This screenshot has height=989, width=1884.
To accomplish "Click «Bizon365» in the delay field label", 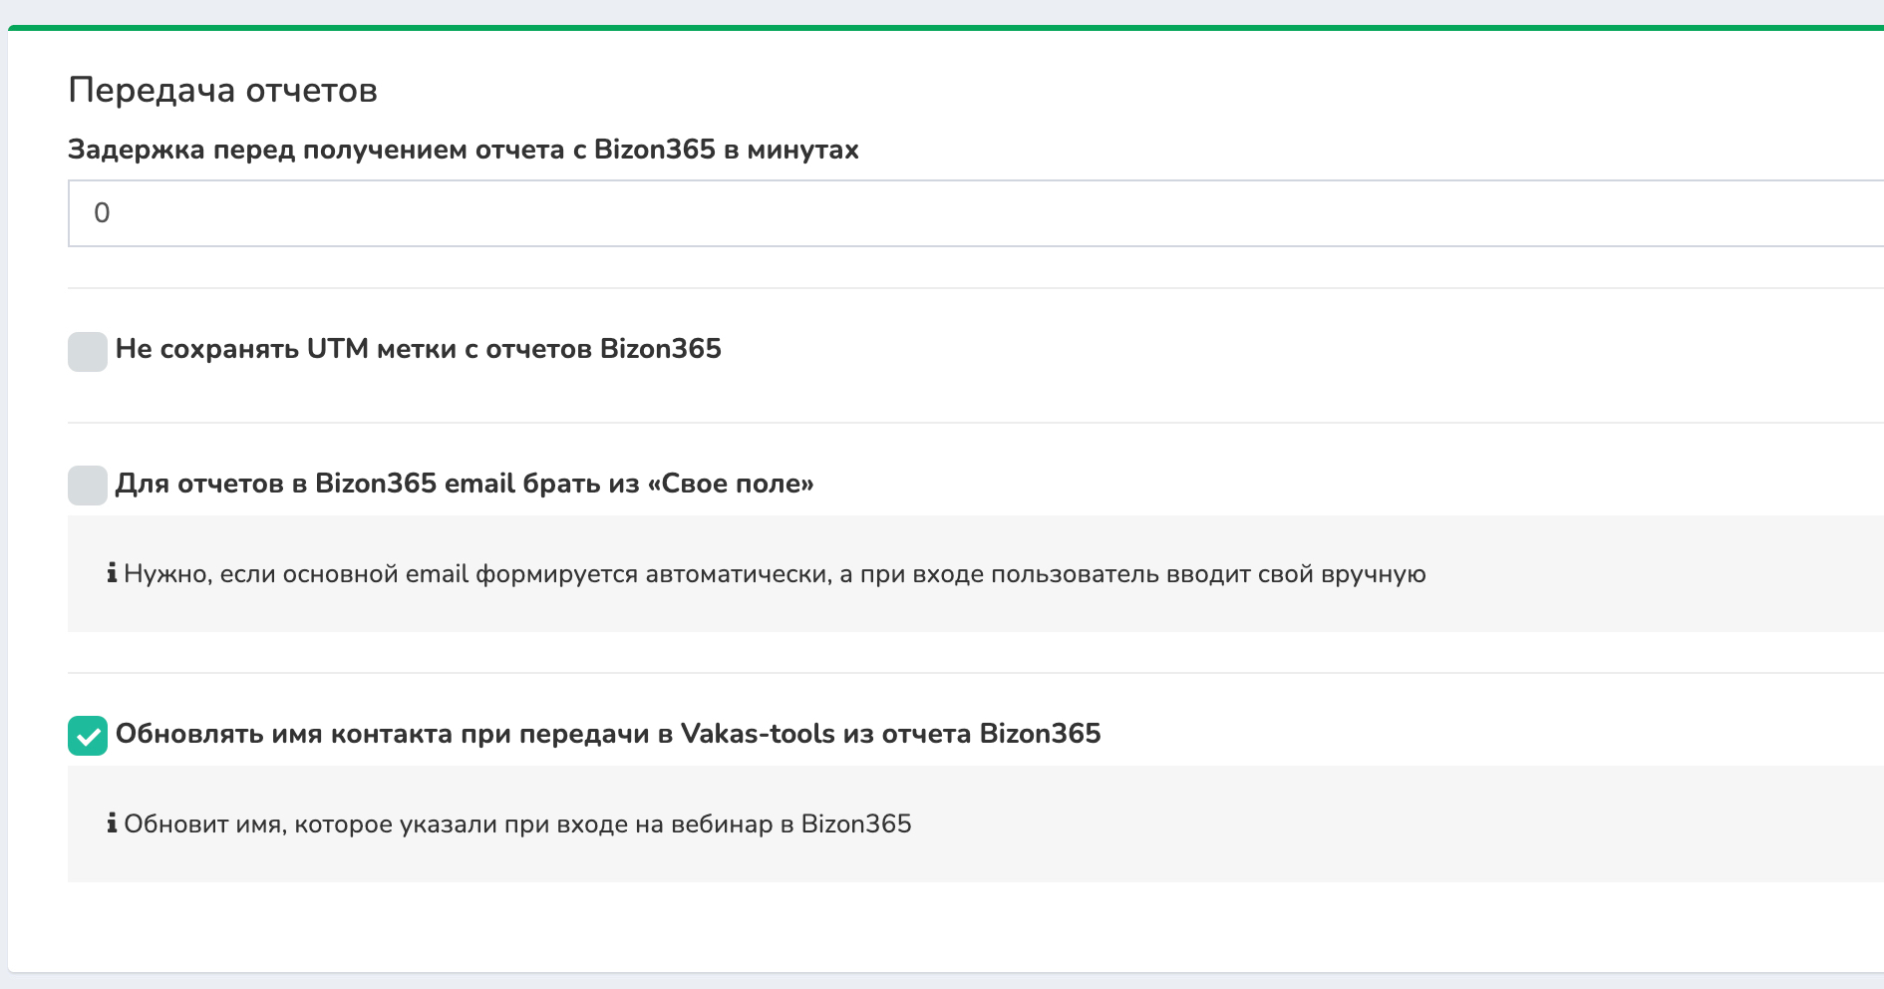I will [x=654, y=150].
